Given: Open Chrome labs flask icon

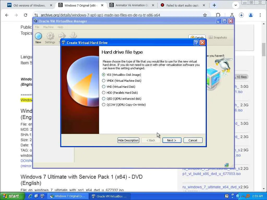Looking at the screenshot, I should (x=232, y=15).
